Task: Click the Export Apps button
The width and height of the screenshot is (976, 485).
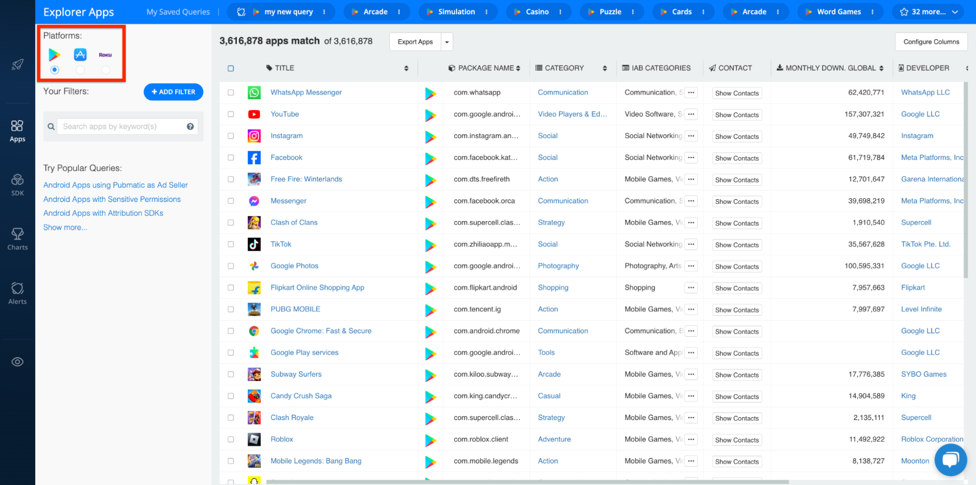Action: click(x=415, y=42)
